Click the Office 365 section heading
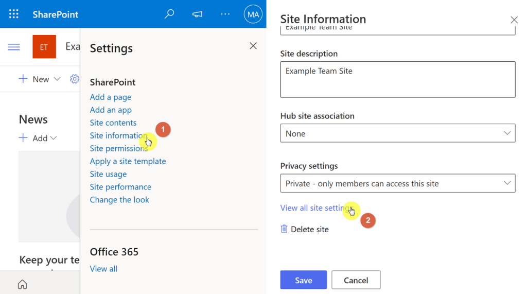 [114, 252]
